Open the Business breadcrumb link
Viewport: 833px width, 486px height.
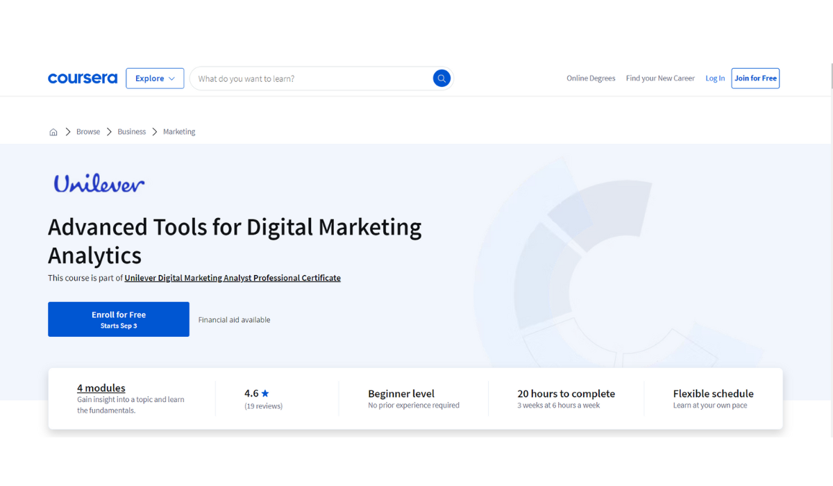pos(132,132)
